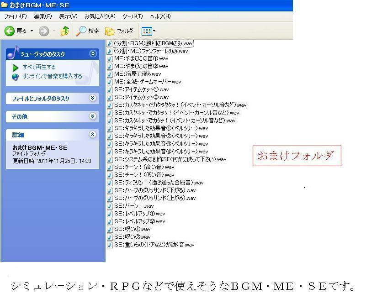Click the title bar folder icon
The image size is (366, 299).
pyautogui.click(x=4, y=5)
